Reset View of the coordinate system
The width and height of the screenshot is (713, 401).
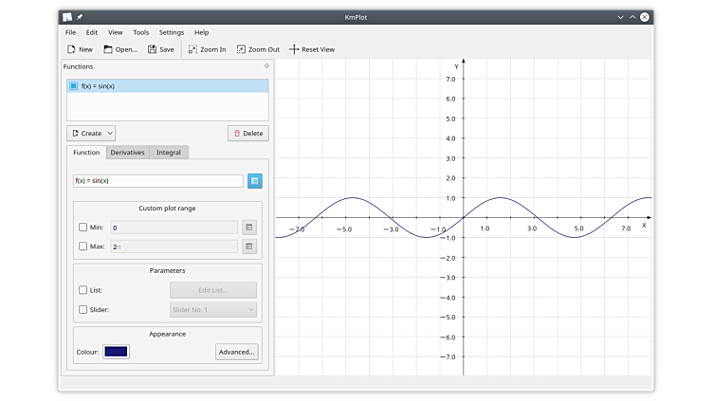click(294, 49)
